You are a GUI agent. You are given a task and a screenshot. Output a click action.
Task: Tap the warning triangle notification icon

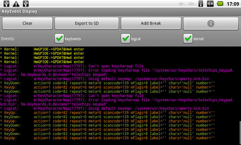[x=16, y=4]
